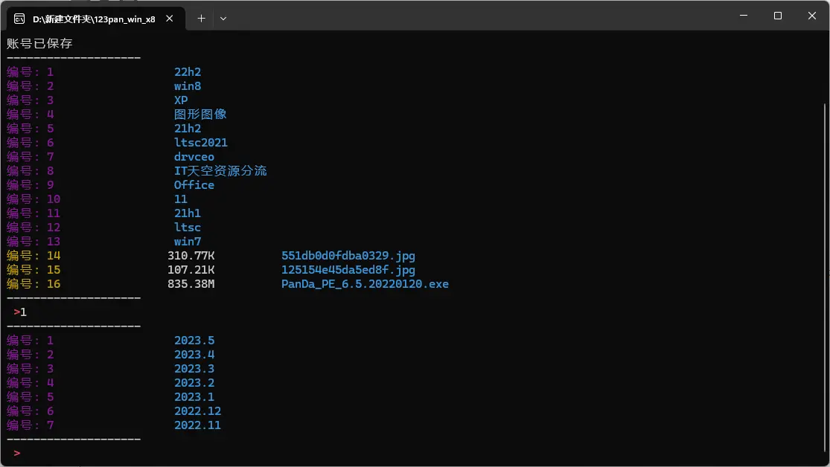
Task: Click the IT天空资源分流 folder name
Action: point(220,171)
